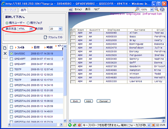This screenshot has height=129, width=168.
Task: Open the ヘルプ menu
Action: click(x=96, y=9)
